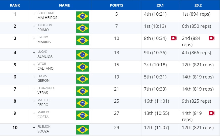The width and height of the screenshot is (220, 136).
Task: Click Guilherme Malheiros Brazil flag
Action: click(83, 16)
